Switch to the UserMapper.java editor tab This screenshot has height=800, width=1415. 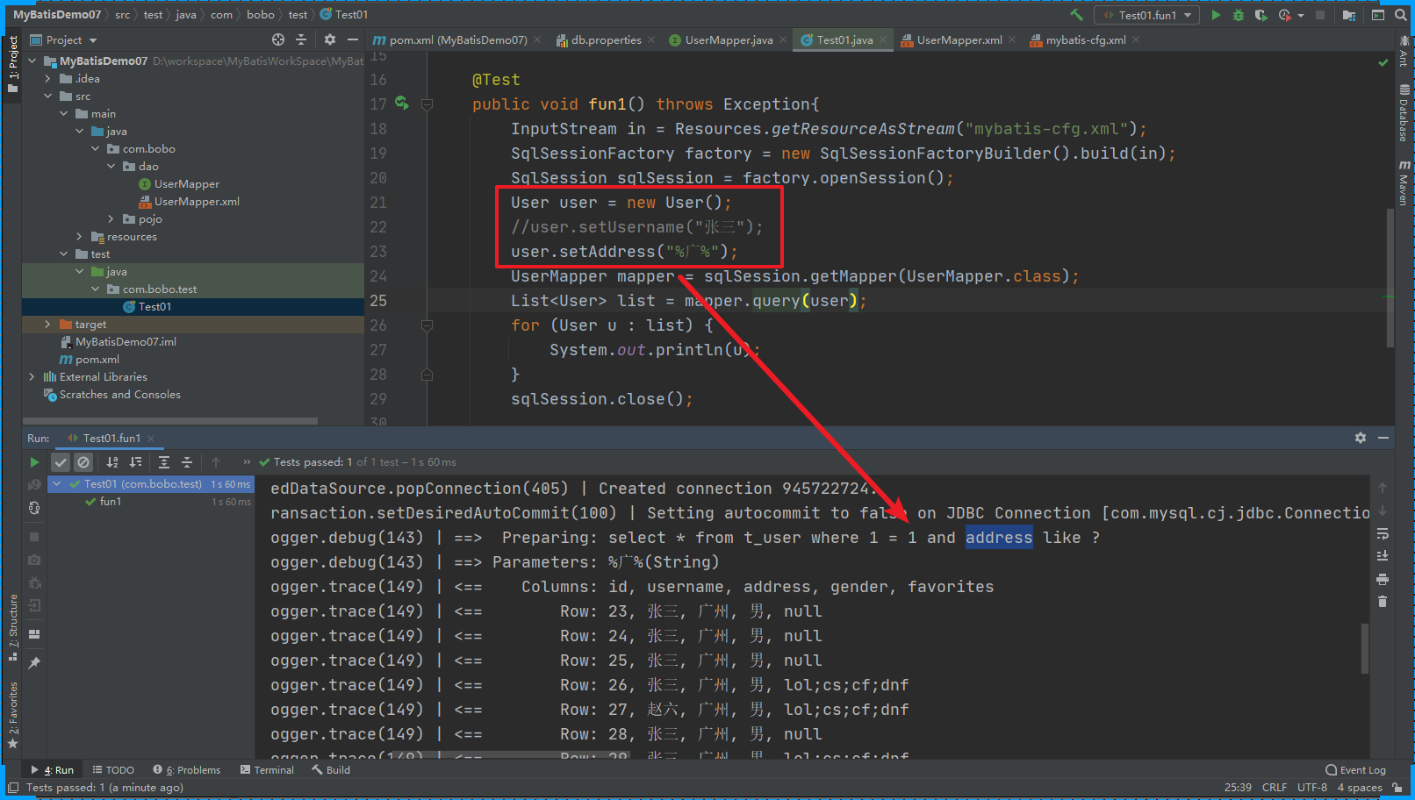[x=729, y=39]
